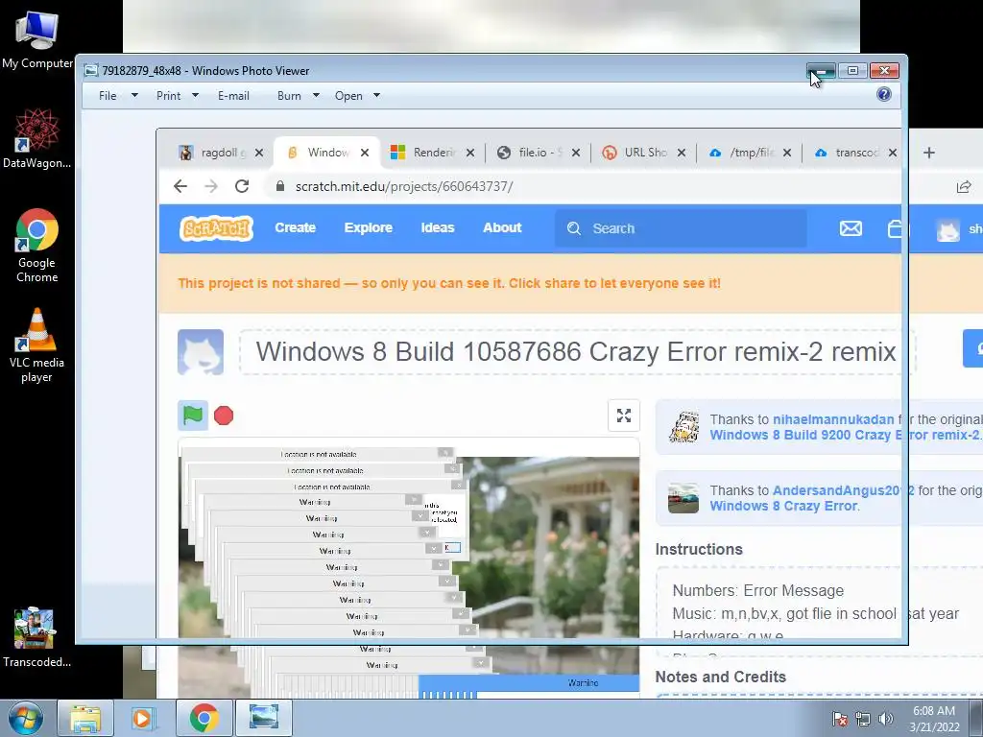Open the File menu in Photo Viewer
Screen dimensions: 983x737
click(x=108, y=96)
